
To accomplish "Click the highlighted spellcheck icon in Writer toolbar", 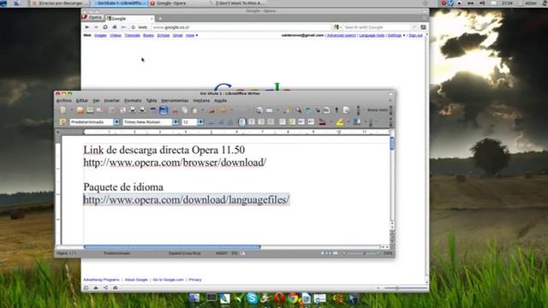I will point(163,110).
